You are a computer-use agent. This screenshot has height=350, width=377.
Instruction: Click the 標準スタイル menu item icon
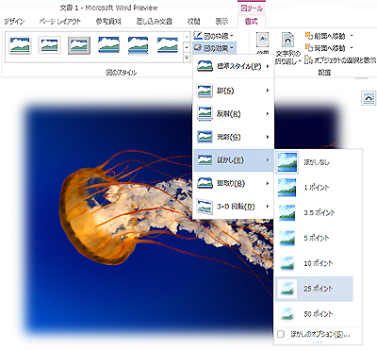[x=205, y=66]
